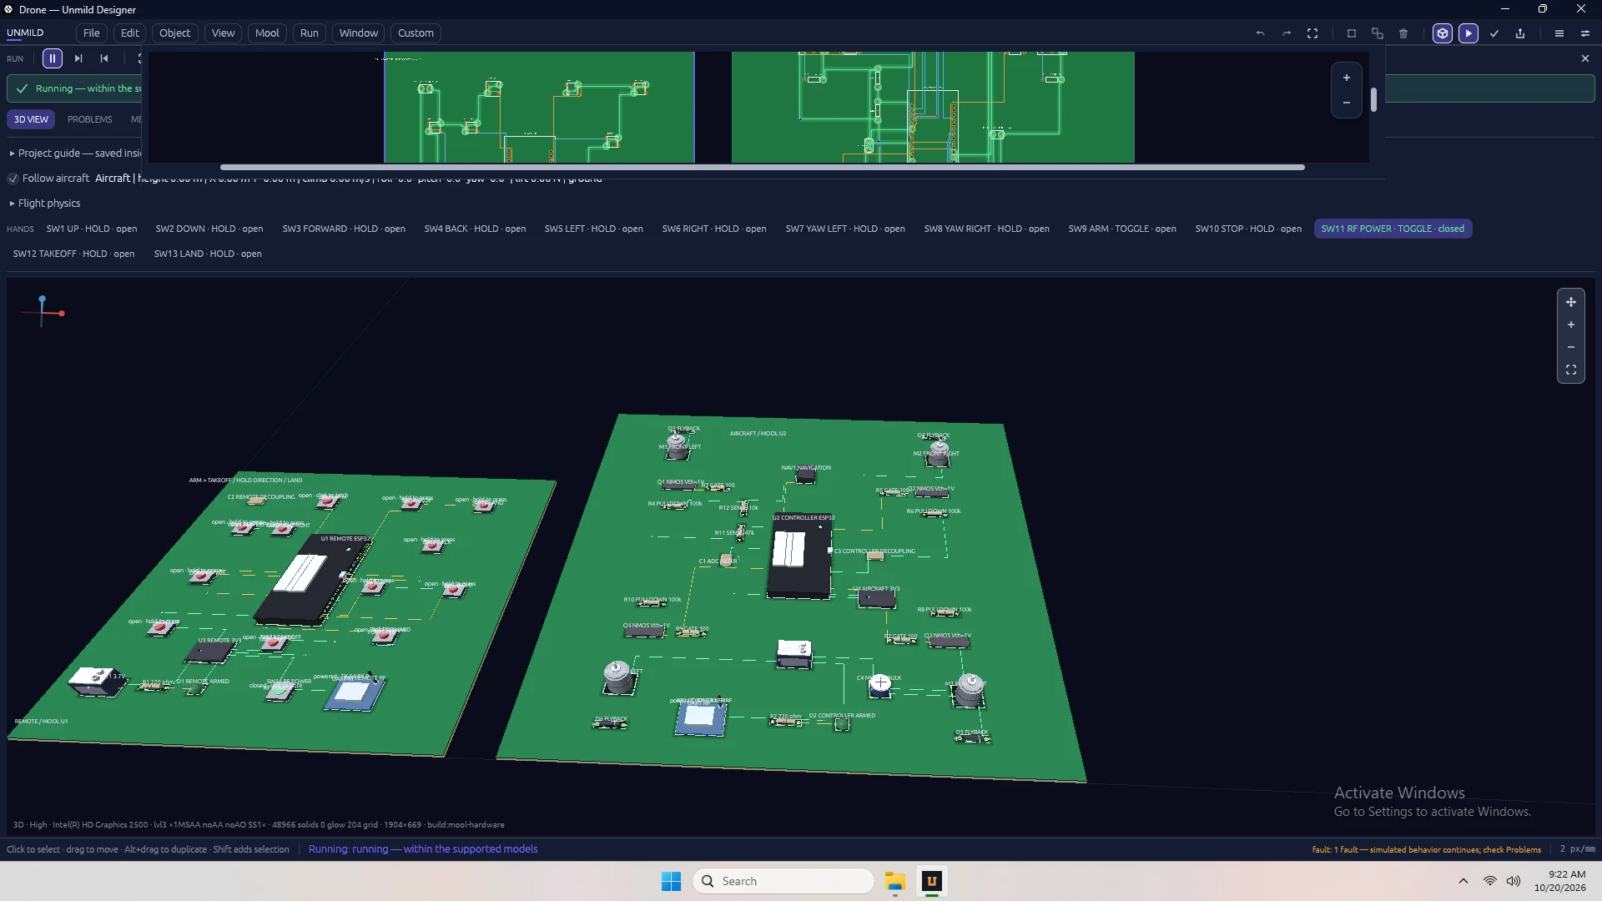The width and height of the screenshot is (1602, 901).
Task: Open the File menu
Action: click(x=92, y=33)
